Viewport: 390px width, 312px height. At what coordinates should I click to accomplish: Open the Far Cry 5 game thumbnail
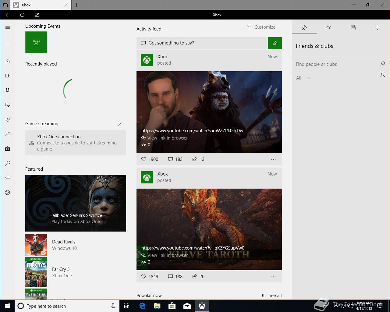click(36, 272)
